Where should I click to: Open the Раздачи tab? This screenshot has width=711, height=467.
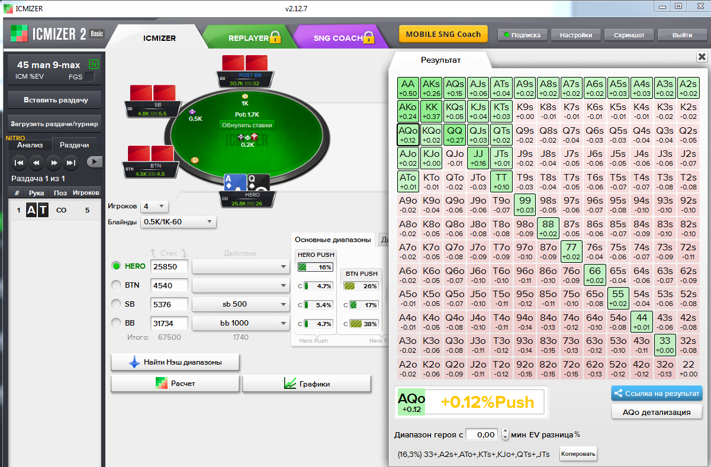75,145
